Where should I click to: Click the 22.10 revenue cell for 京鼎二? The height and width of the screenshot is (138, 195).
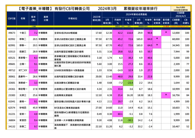point(97,126)
